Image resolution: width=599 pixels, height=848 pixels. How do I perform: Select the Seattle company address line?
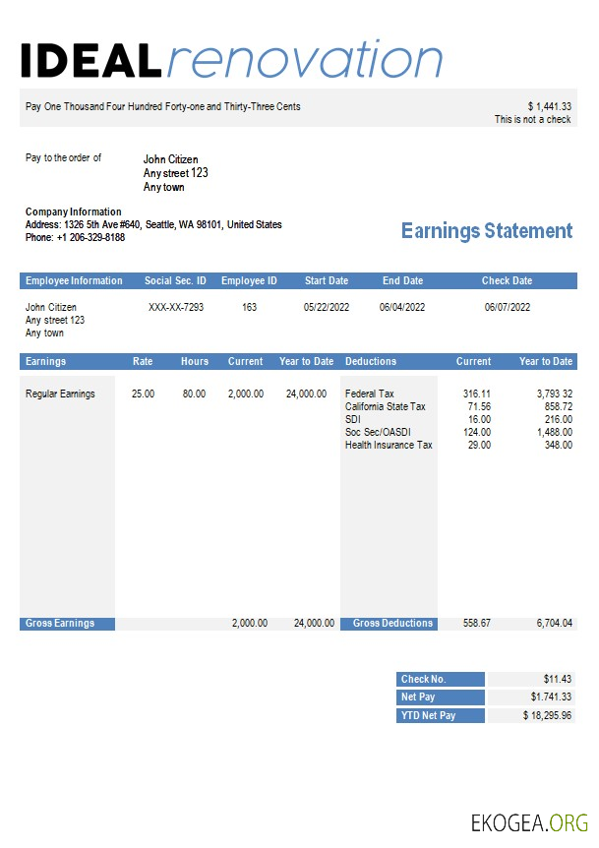click(x=153, y=224)
